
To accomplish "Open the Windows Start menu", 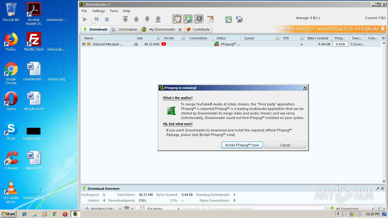I will tap(8, 214).
